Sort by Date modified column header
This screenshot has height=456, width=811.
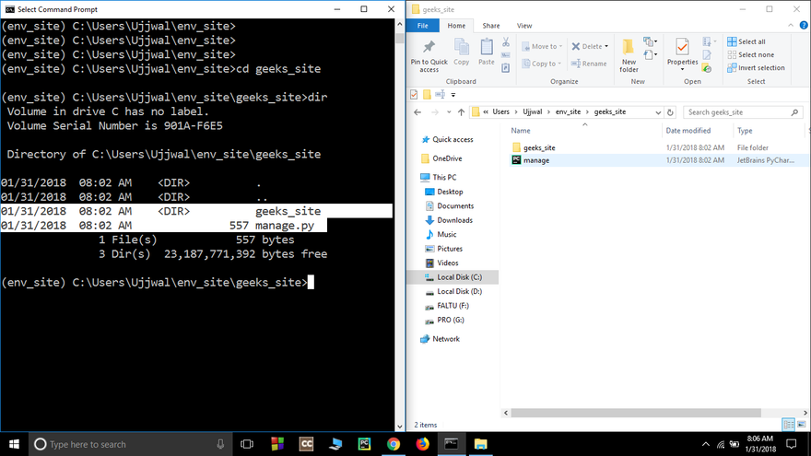click(688, 130)
